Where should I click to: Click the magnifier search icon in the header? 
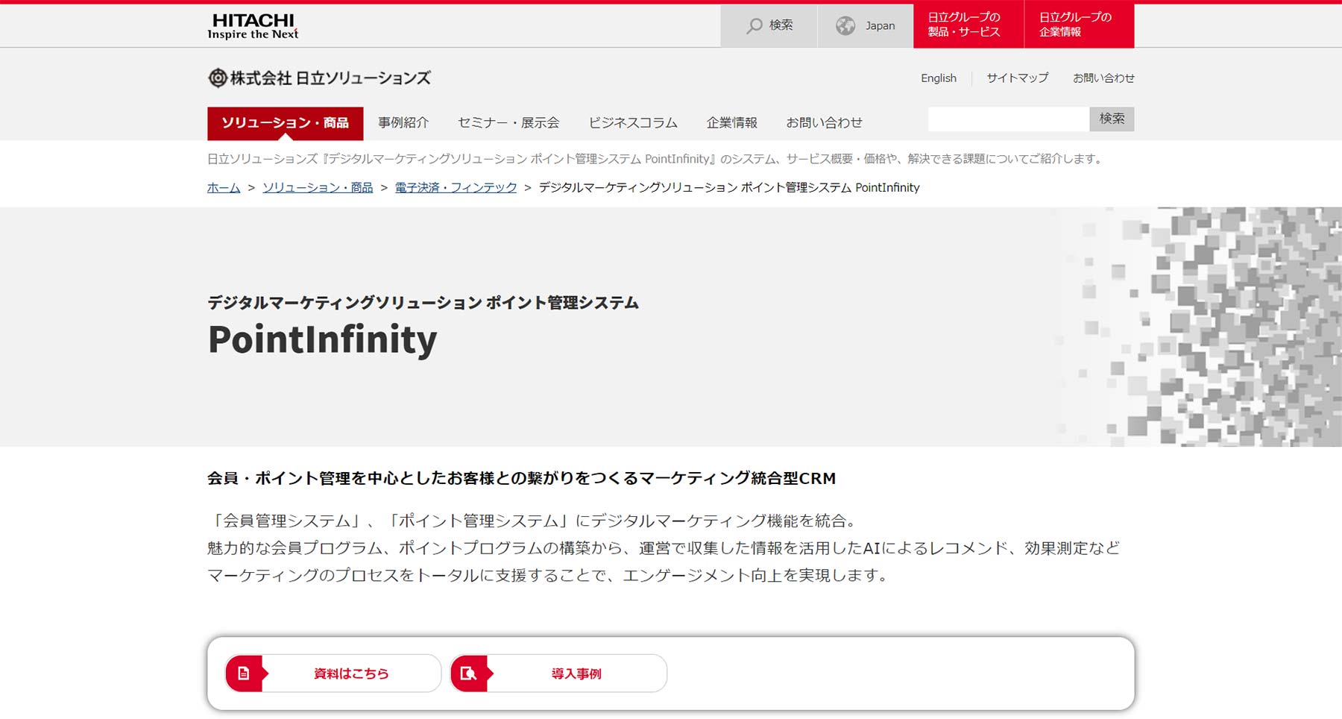tap(753, 25)
